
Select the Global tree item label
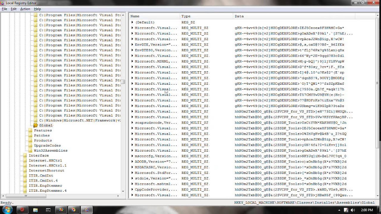(x=46, y=125)
